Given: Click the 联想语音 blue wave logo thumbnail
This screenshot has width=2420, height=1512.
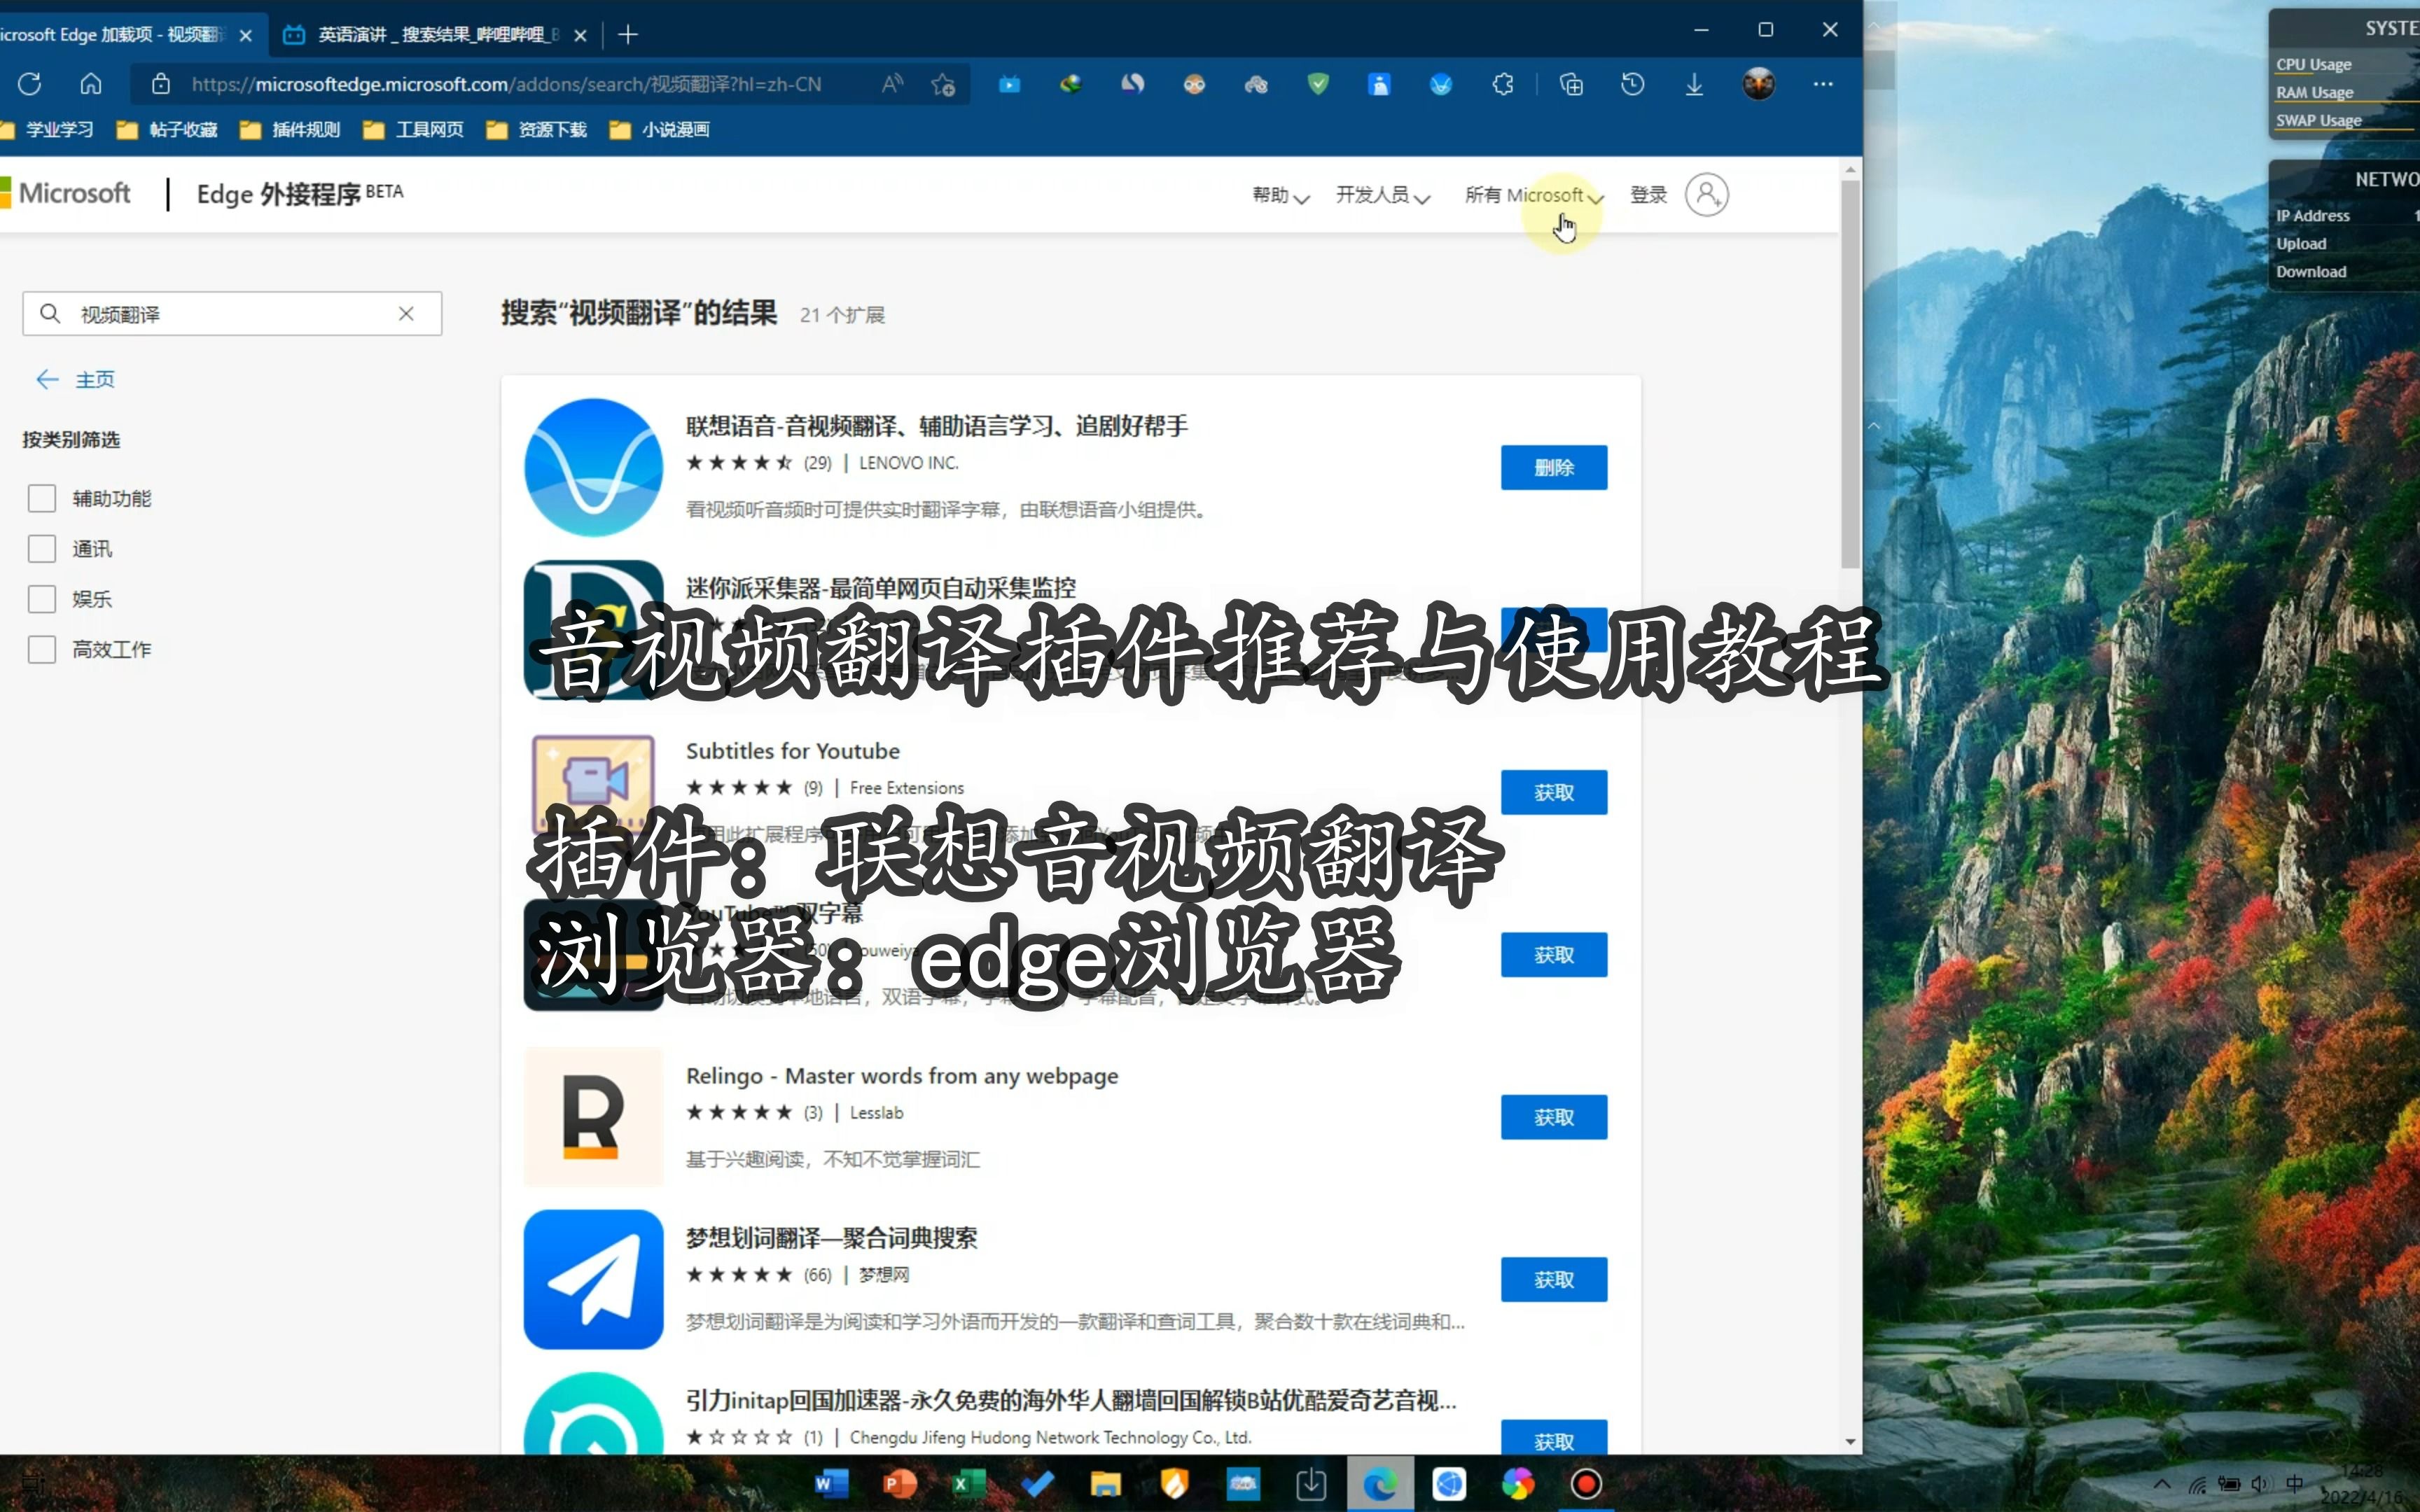Looking at the screenshot, I should (593, 467).
